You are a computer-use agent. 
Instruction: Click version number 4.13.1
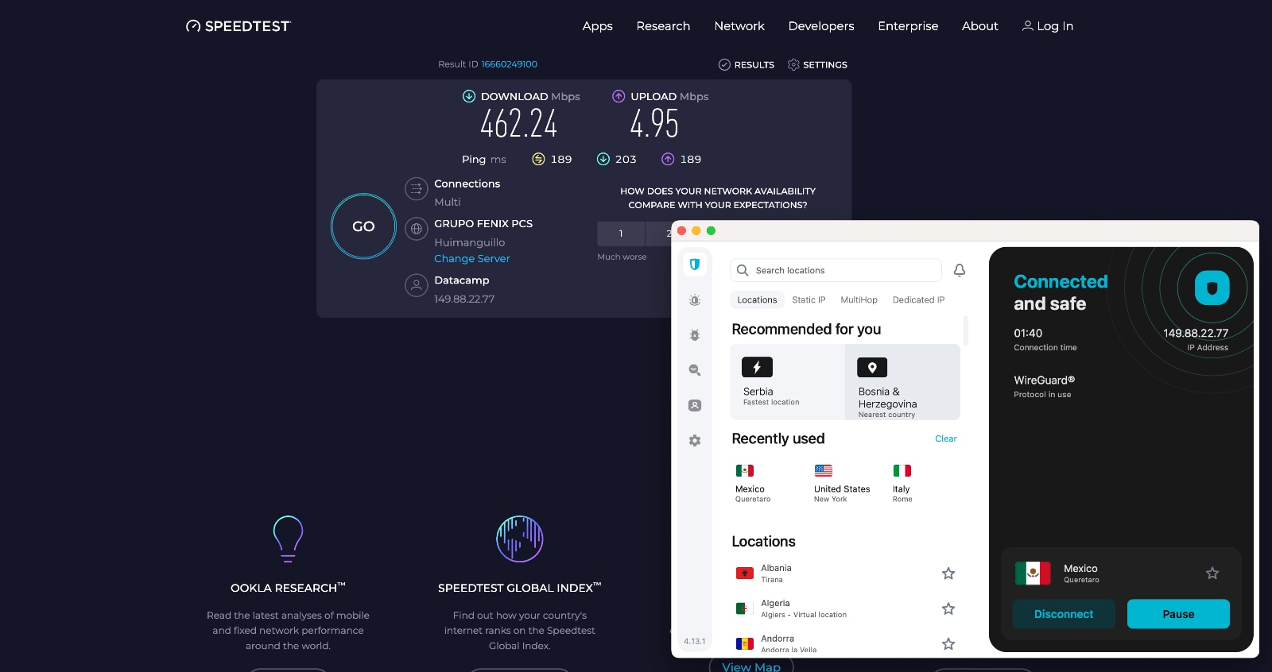pos(695,641)
